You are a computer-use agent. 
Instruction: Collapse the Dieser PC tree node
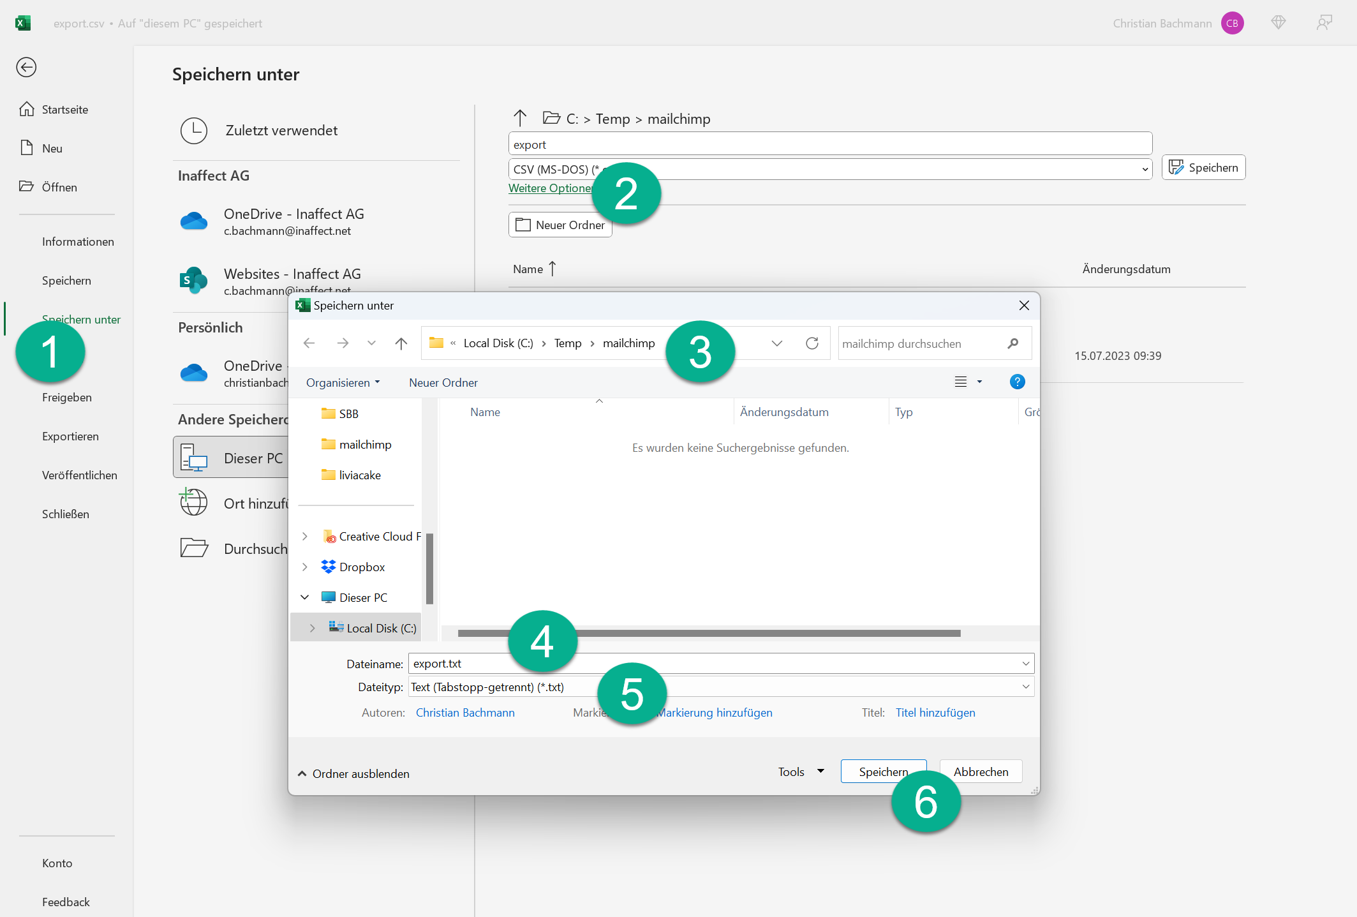click(x=305, y=597)
